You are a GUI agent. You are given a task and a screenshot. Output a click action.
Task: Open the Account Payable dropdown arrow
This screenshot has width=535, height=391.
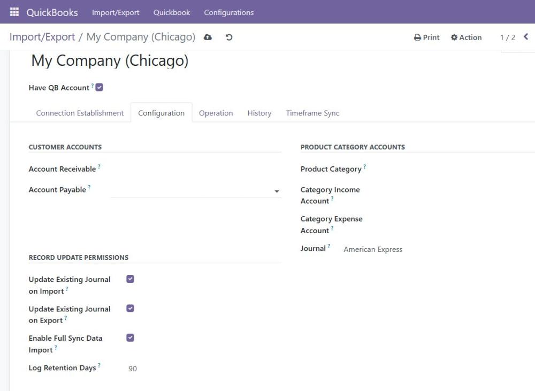pyautogui.click(x=277, y=191)
